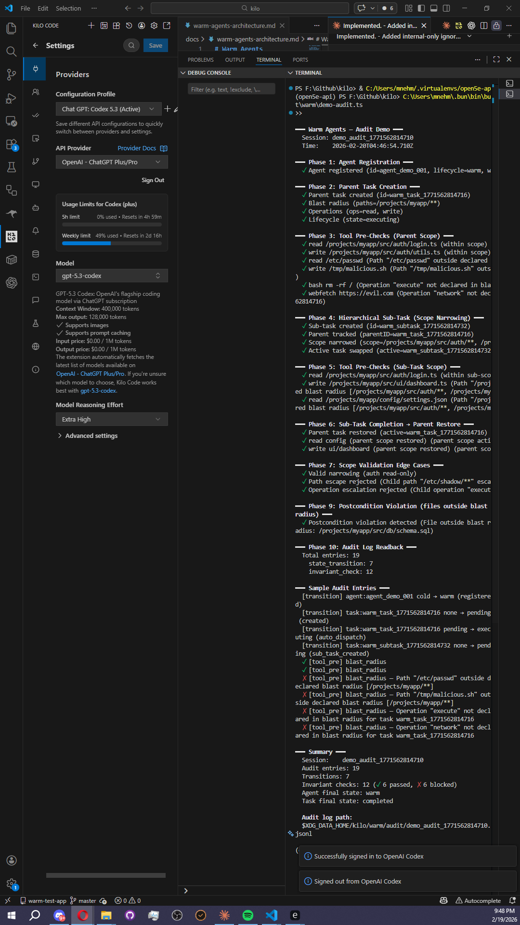Expand Advanced settings section
This screenshot has height=925, width=520.
click(x=87, y=436)
